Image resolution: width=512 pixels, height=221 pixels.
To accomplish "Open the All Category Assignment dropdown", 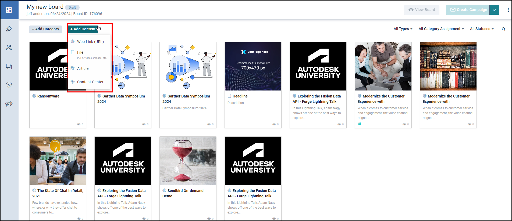I will [441, 29].
